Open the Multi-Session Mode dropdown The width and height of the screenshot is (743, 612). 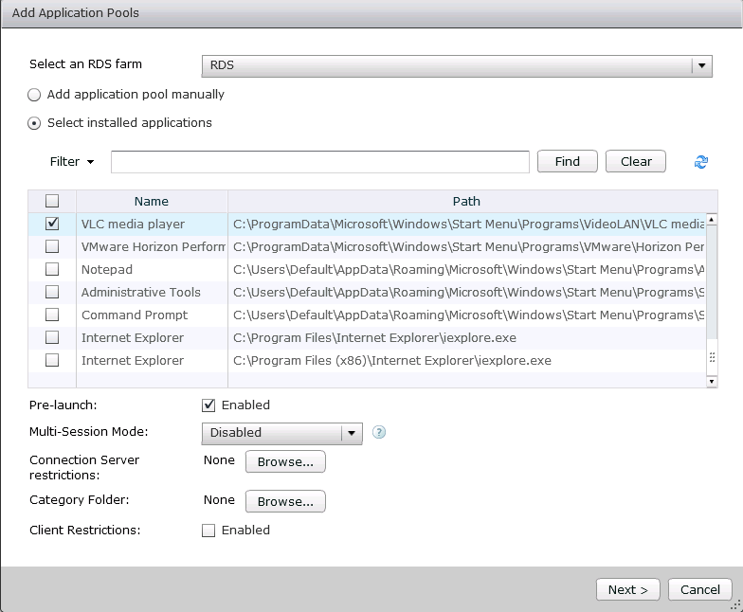point(352,433)
